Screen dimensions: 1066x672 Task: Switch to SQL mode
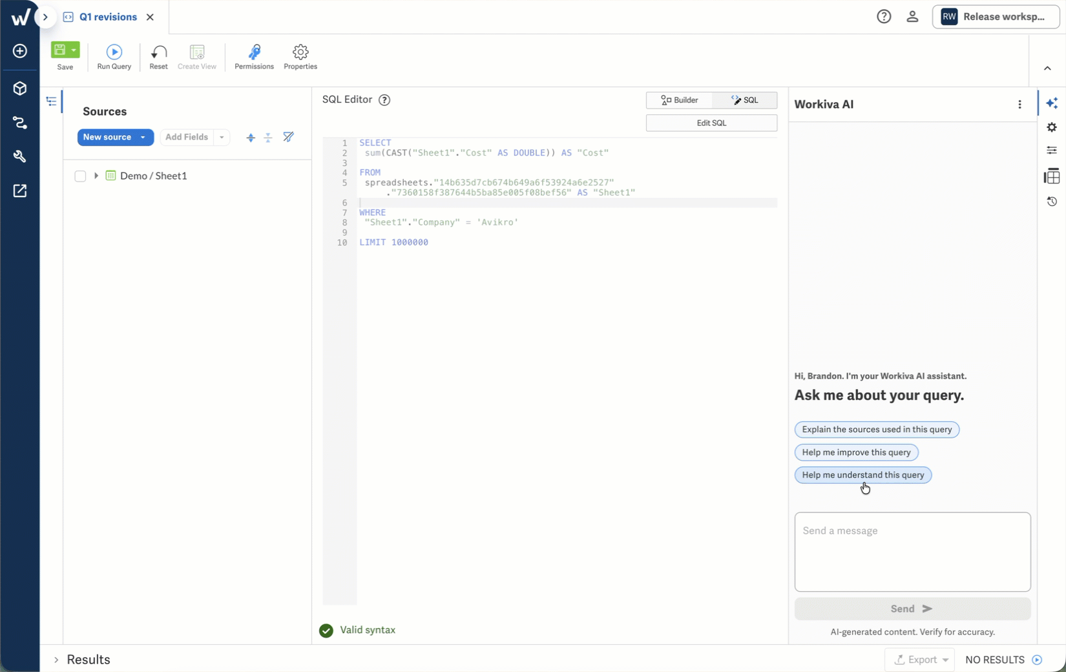tap(745, 100)
